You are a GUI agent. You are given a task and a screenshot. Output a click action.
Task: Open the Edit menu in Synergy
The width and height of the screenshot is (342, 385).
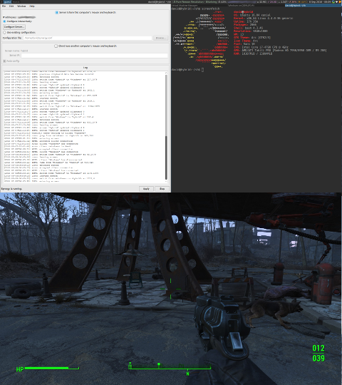click(x=11, y=6)
